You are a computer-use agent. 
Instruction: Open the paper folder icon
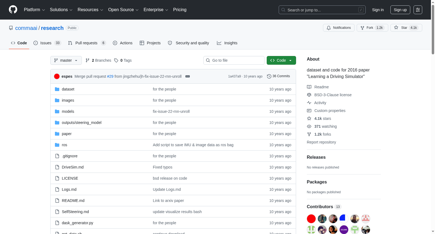pyautogui.click(x=57, y=134)
